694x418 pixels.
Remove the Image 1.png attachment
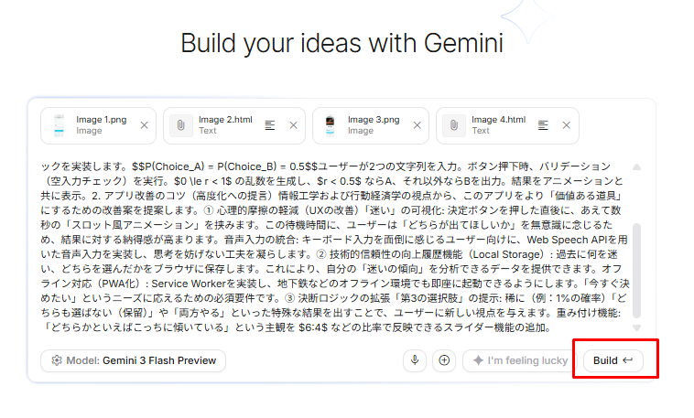click(x=144, y=125)
